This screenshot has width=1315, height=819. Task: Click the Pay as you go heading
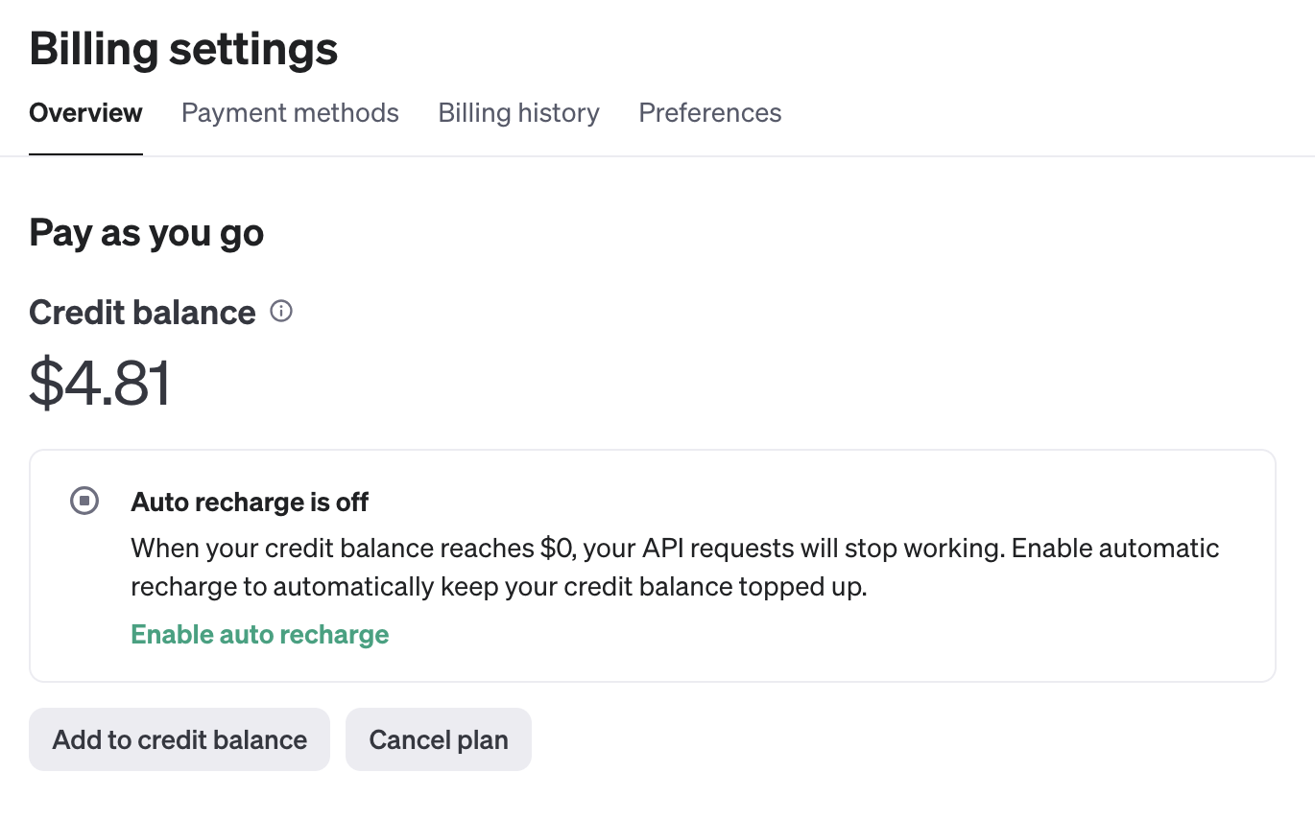pyautogui.click(x=147, y=233)
